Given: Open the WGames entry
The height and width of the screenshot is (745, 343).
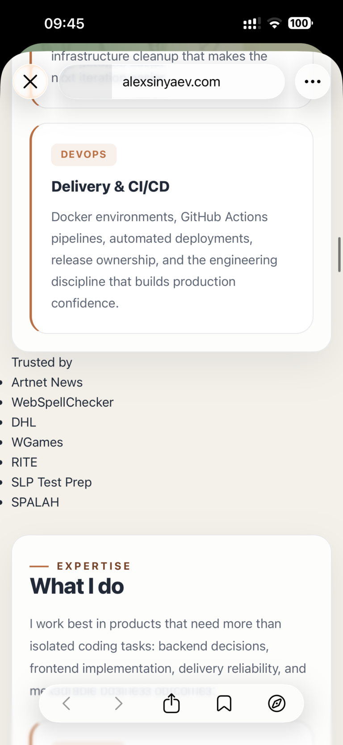Looking at the screenshot, I should 38,442.
